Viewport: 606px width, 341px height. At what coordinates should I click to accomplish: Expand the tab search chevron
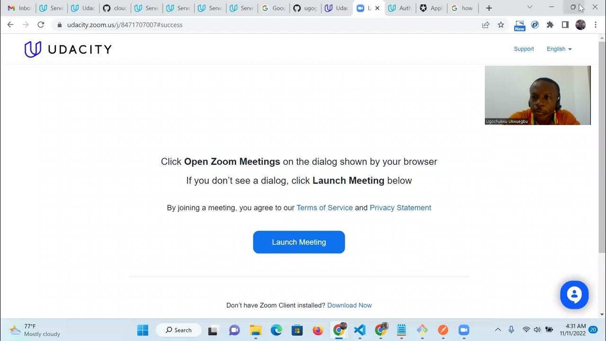tap(530, 7)
